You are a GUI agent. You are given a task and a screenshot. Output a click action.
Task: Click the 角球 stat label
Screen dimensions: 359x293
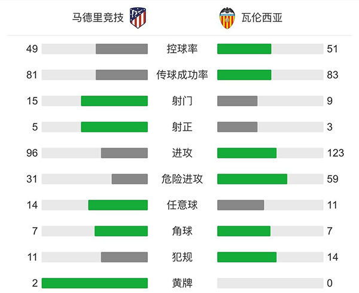pos(182,231)
